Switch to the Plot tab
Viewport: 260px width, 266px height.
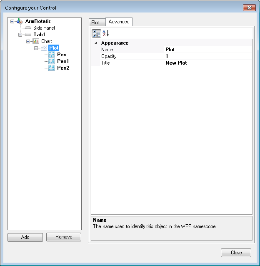click(95, 22)
